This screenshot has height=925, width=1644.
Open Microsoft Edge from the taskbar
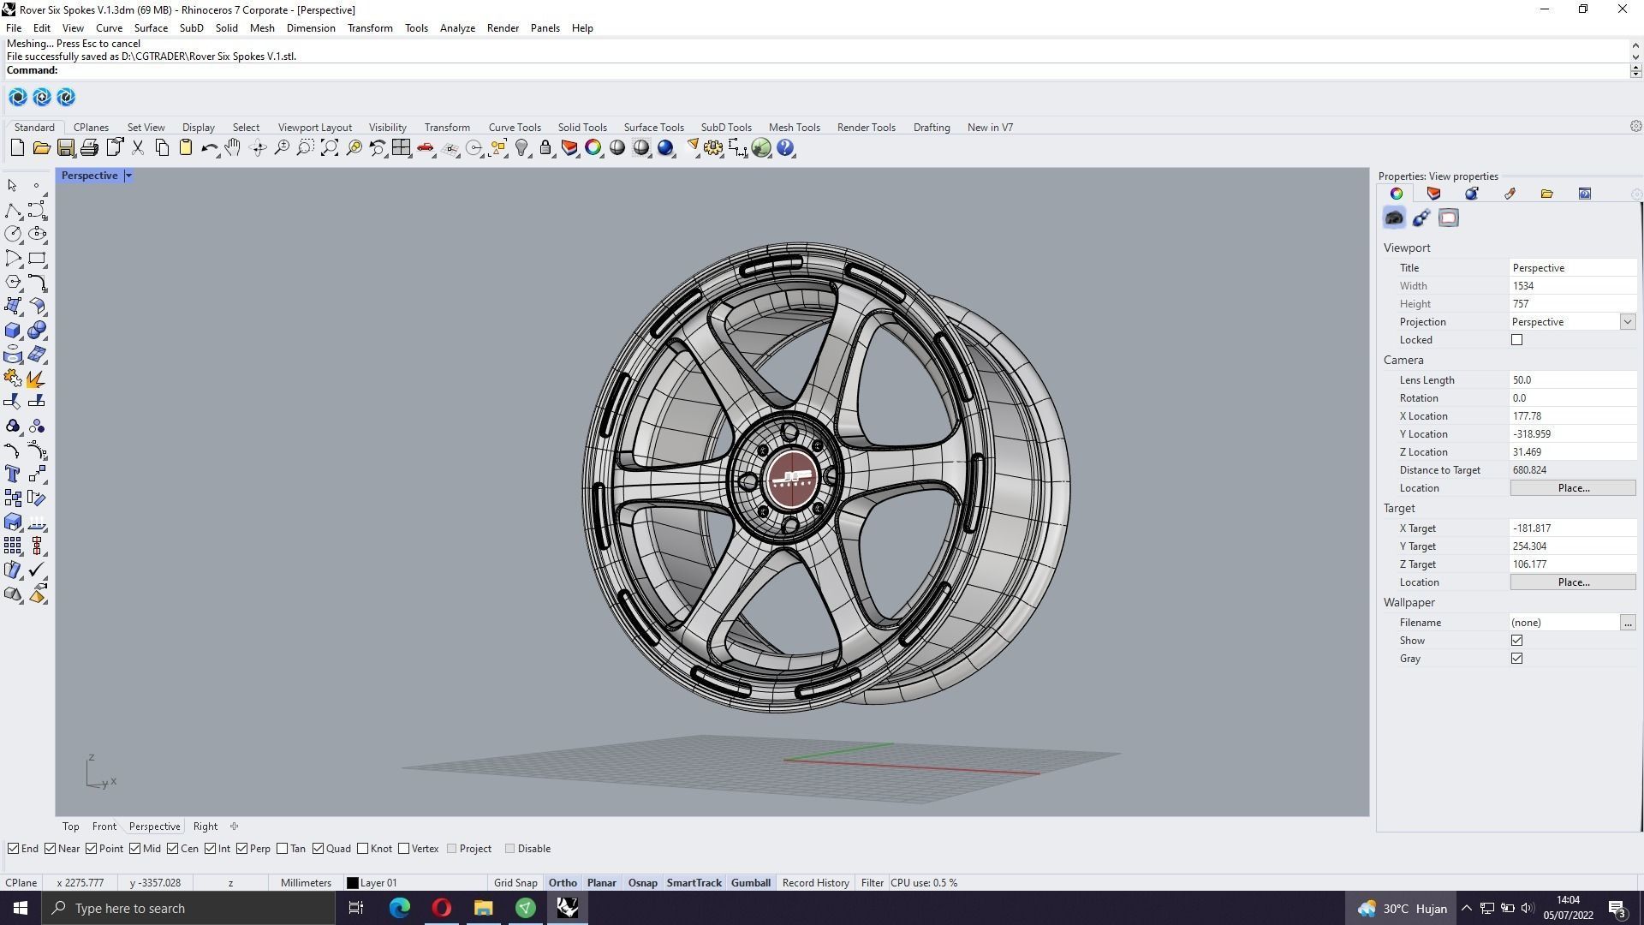point(400,908)
